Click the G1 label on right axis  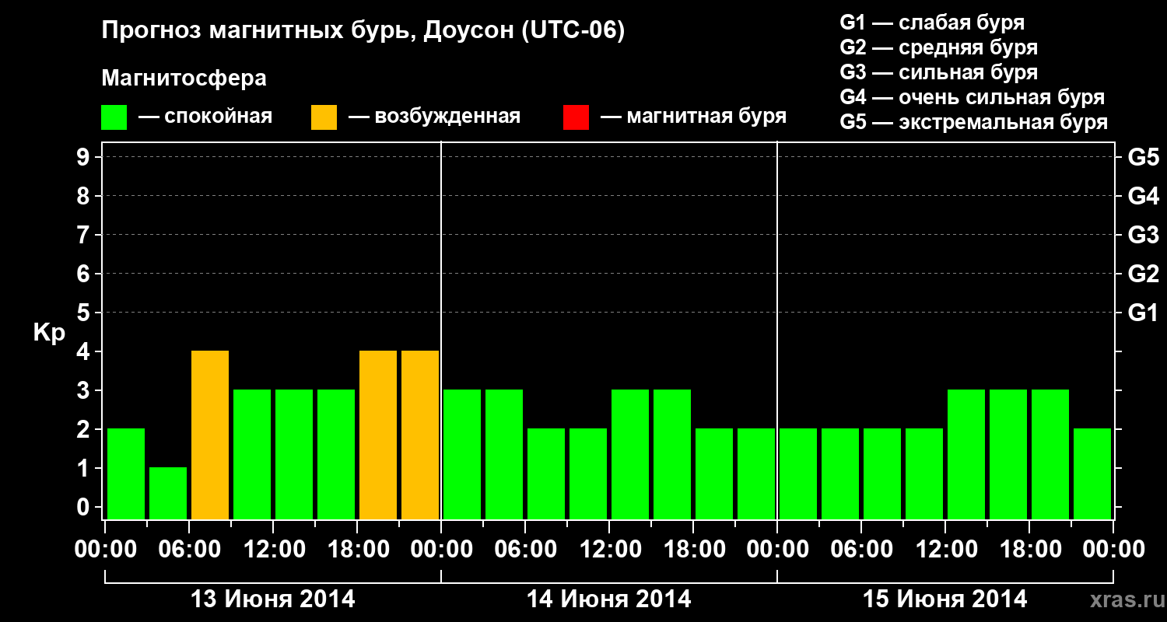point(1143,313)
